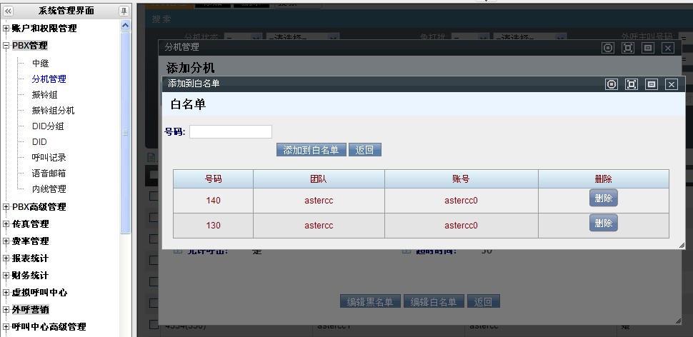Expand the 传真管理 section
This screenshot has width=693, height=337.
6,224
